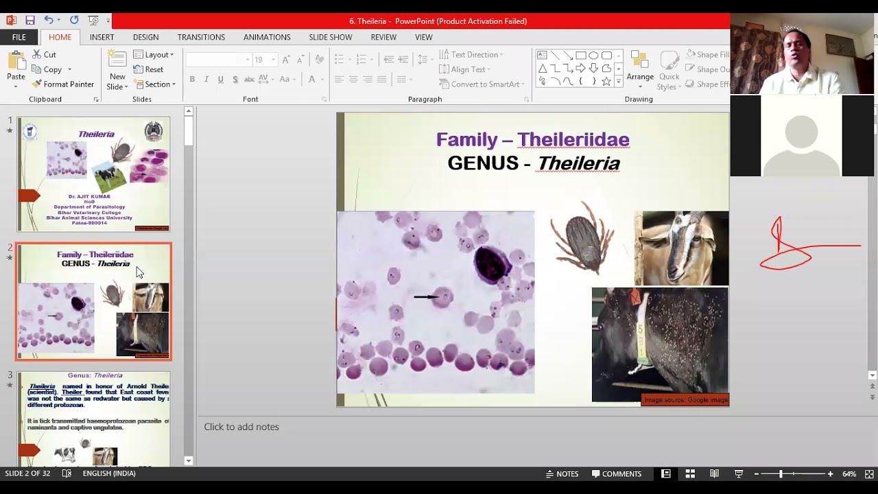Customize Quick Access Toolbar dropdown arrow
The image size is (878, 494).
pos(108,21)
